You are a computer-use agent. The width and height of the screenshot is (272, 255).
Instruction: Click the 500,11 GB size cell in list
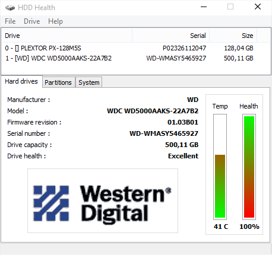[239, 58]
